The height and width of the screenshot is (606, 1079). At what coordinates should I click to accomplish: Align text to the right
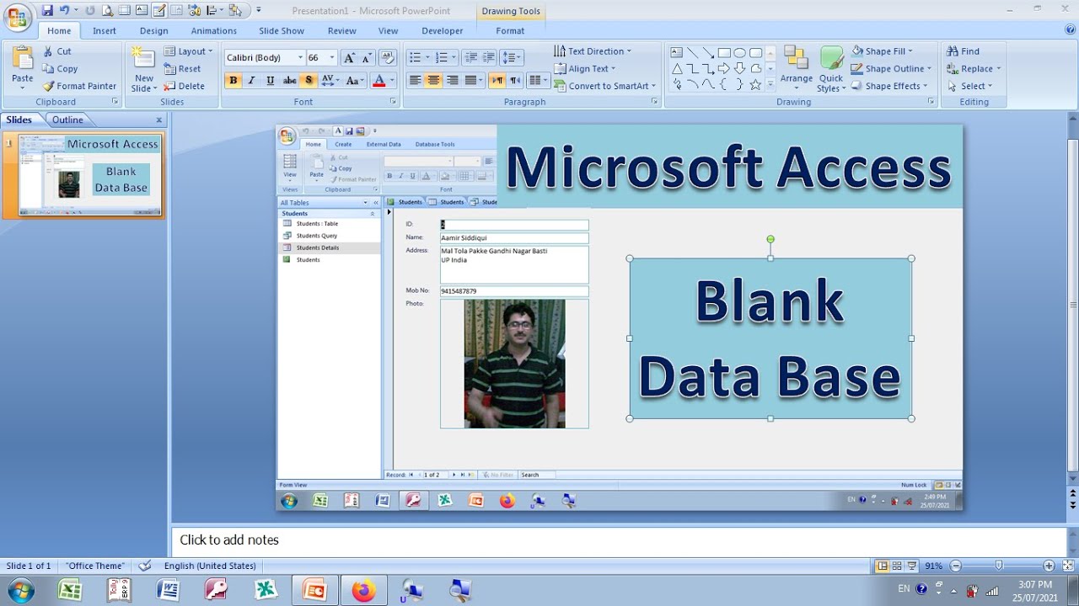click(453, 81)
